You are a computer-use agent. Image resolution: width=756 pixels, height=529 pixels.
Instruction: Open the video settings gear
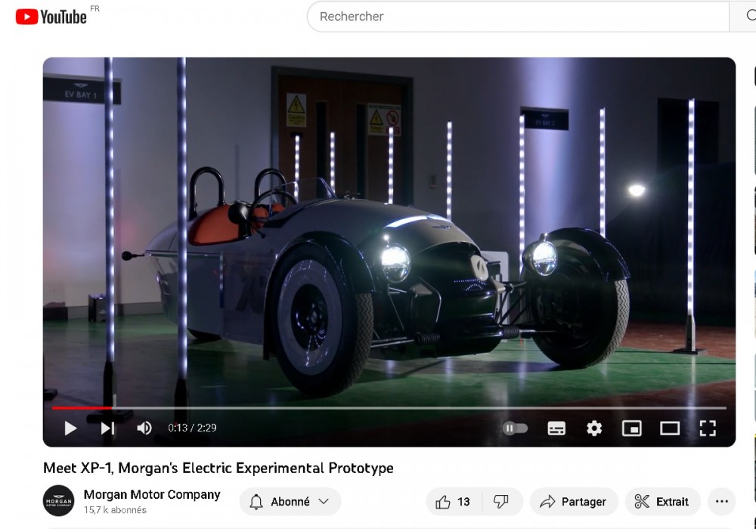coord(594,428)
